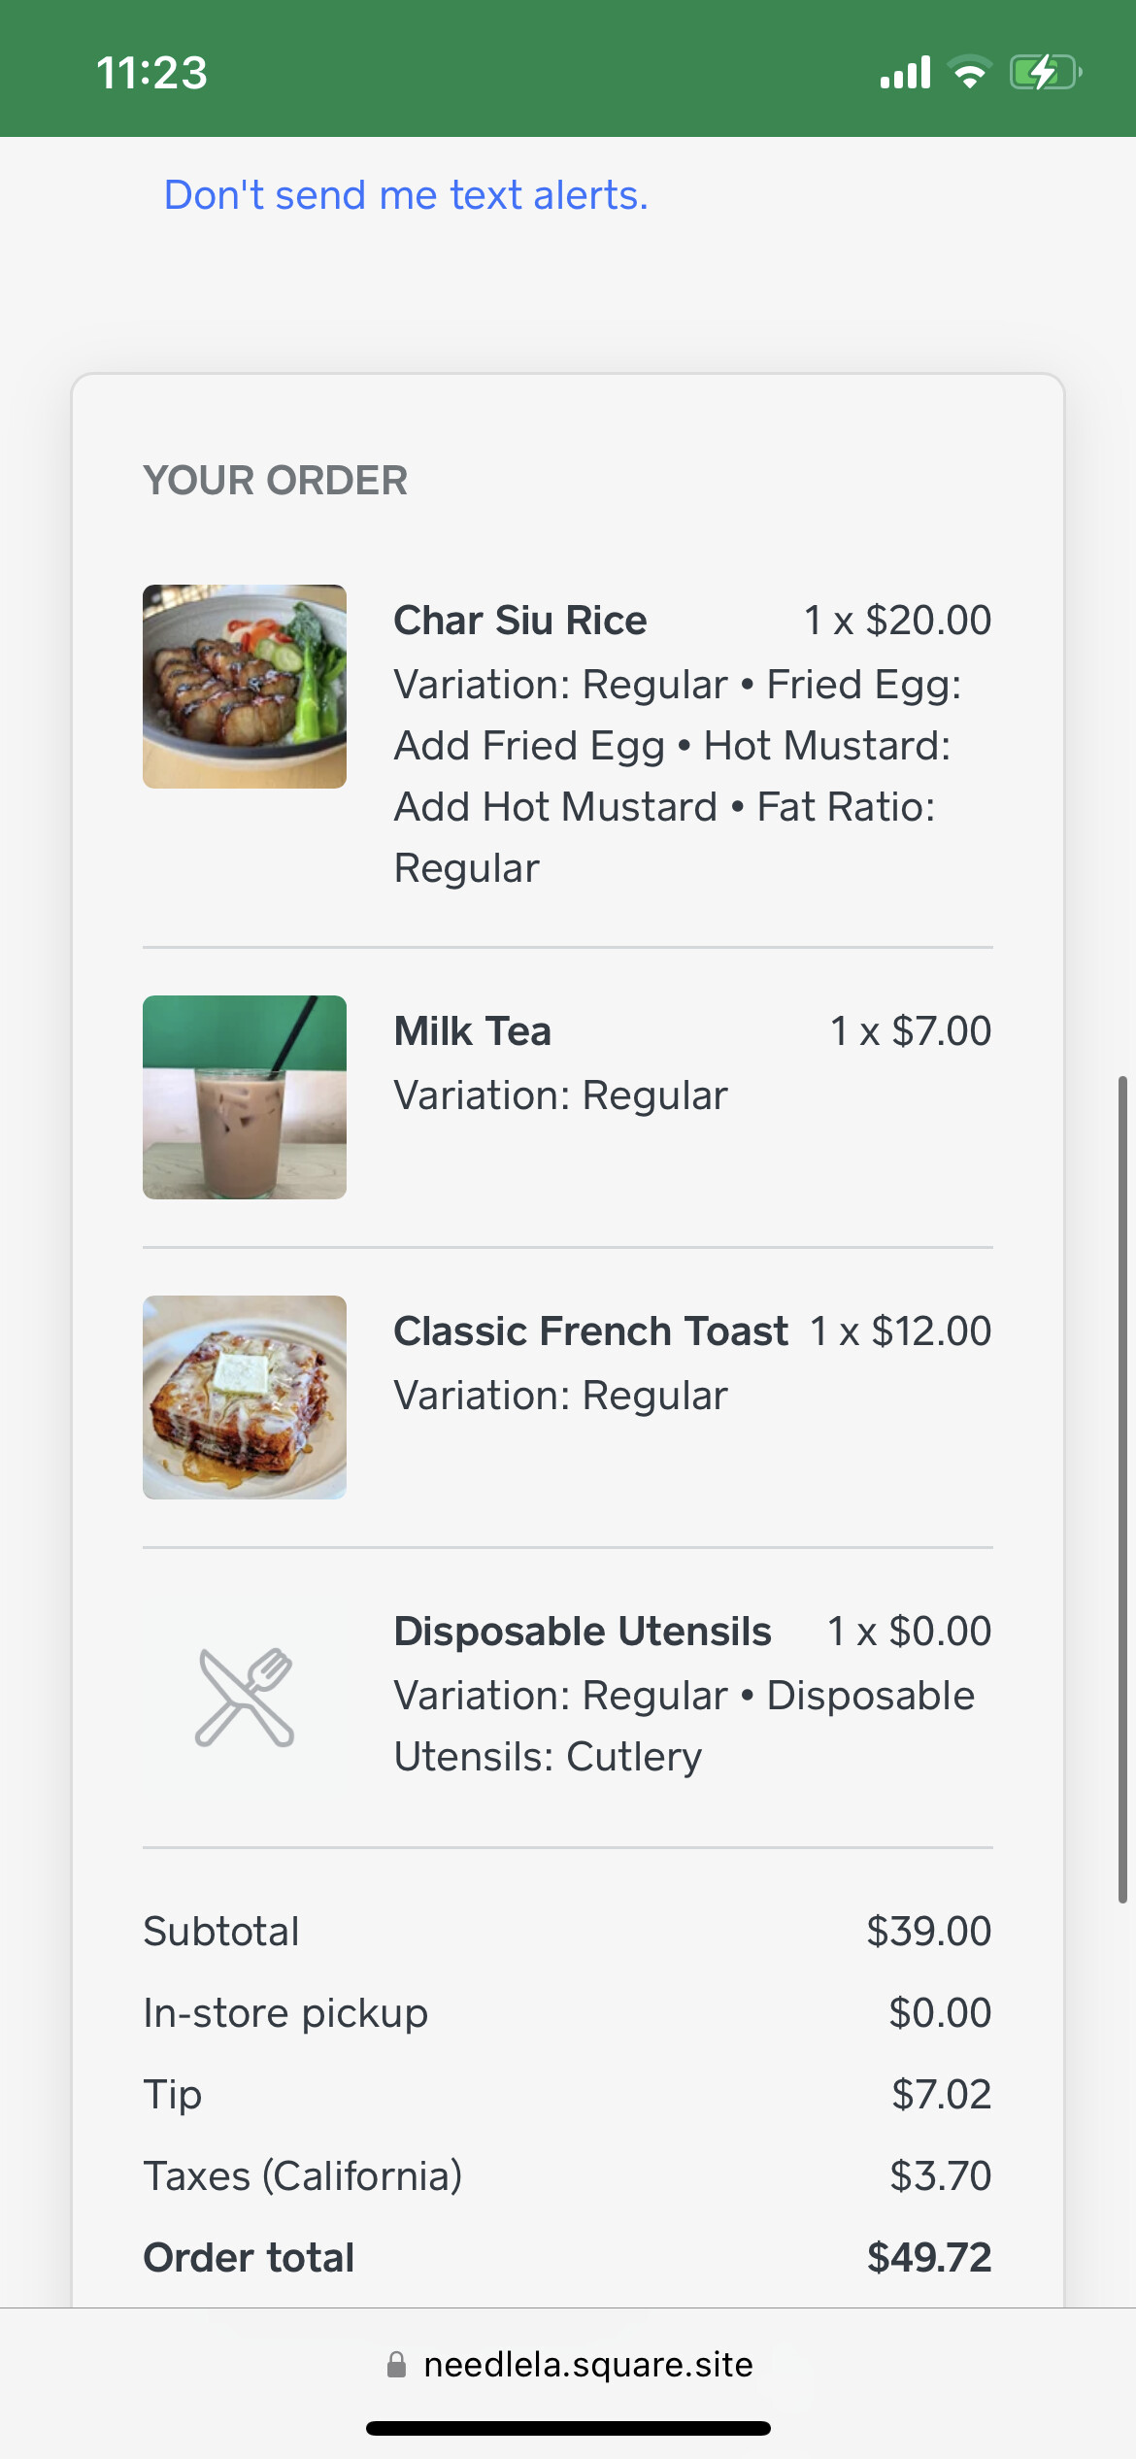Tap the 11:23 clock in status bar
Image resolution: width=1136 pixels, height=2459 pixels.
pos(152,73)
